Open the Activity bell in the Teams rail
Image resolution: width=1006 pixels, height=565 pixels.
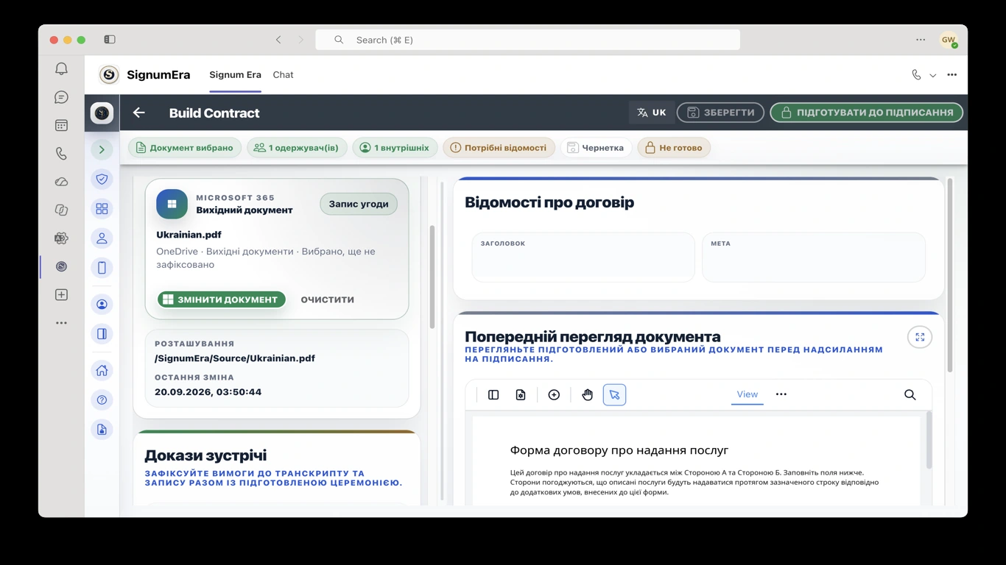(61, 68)
